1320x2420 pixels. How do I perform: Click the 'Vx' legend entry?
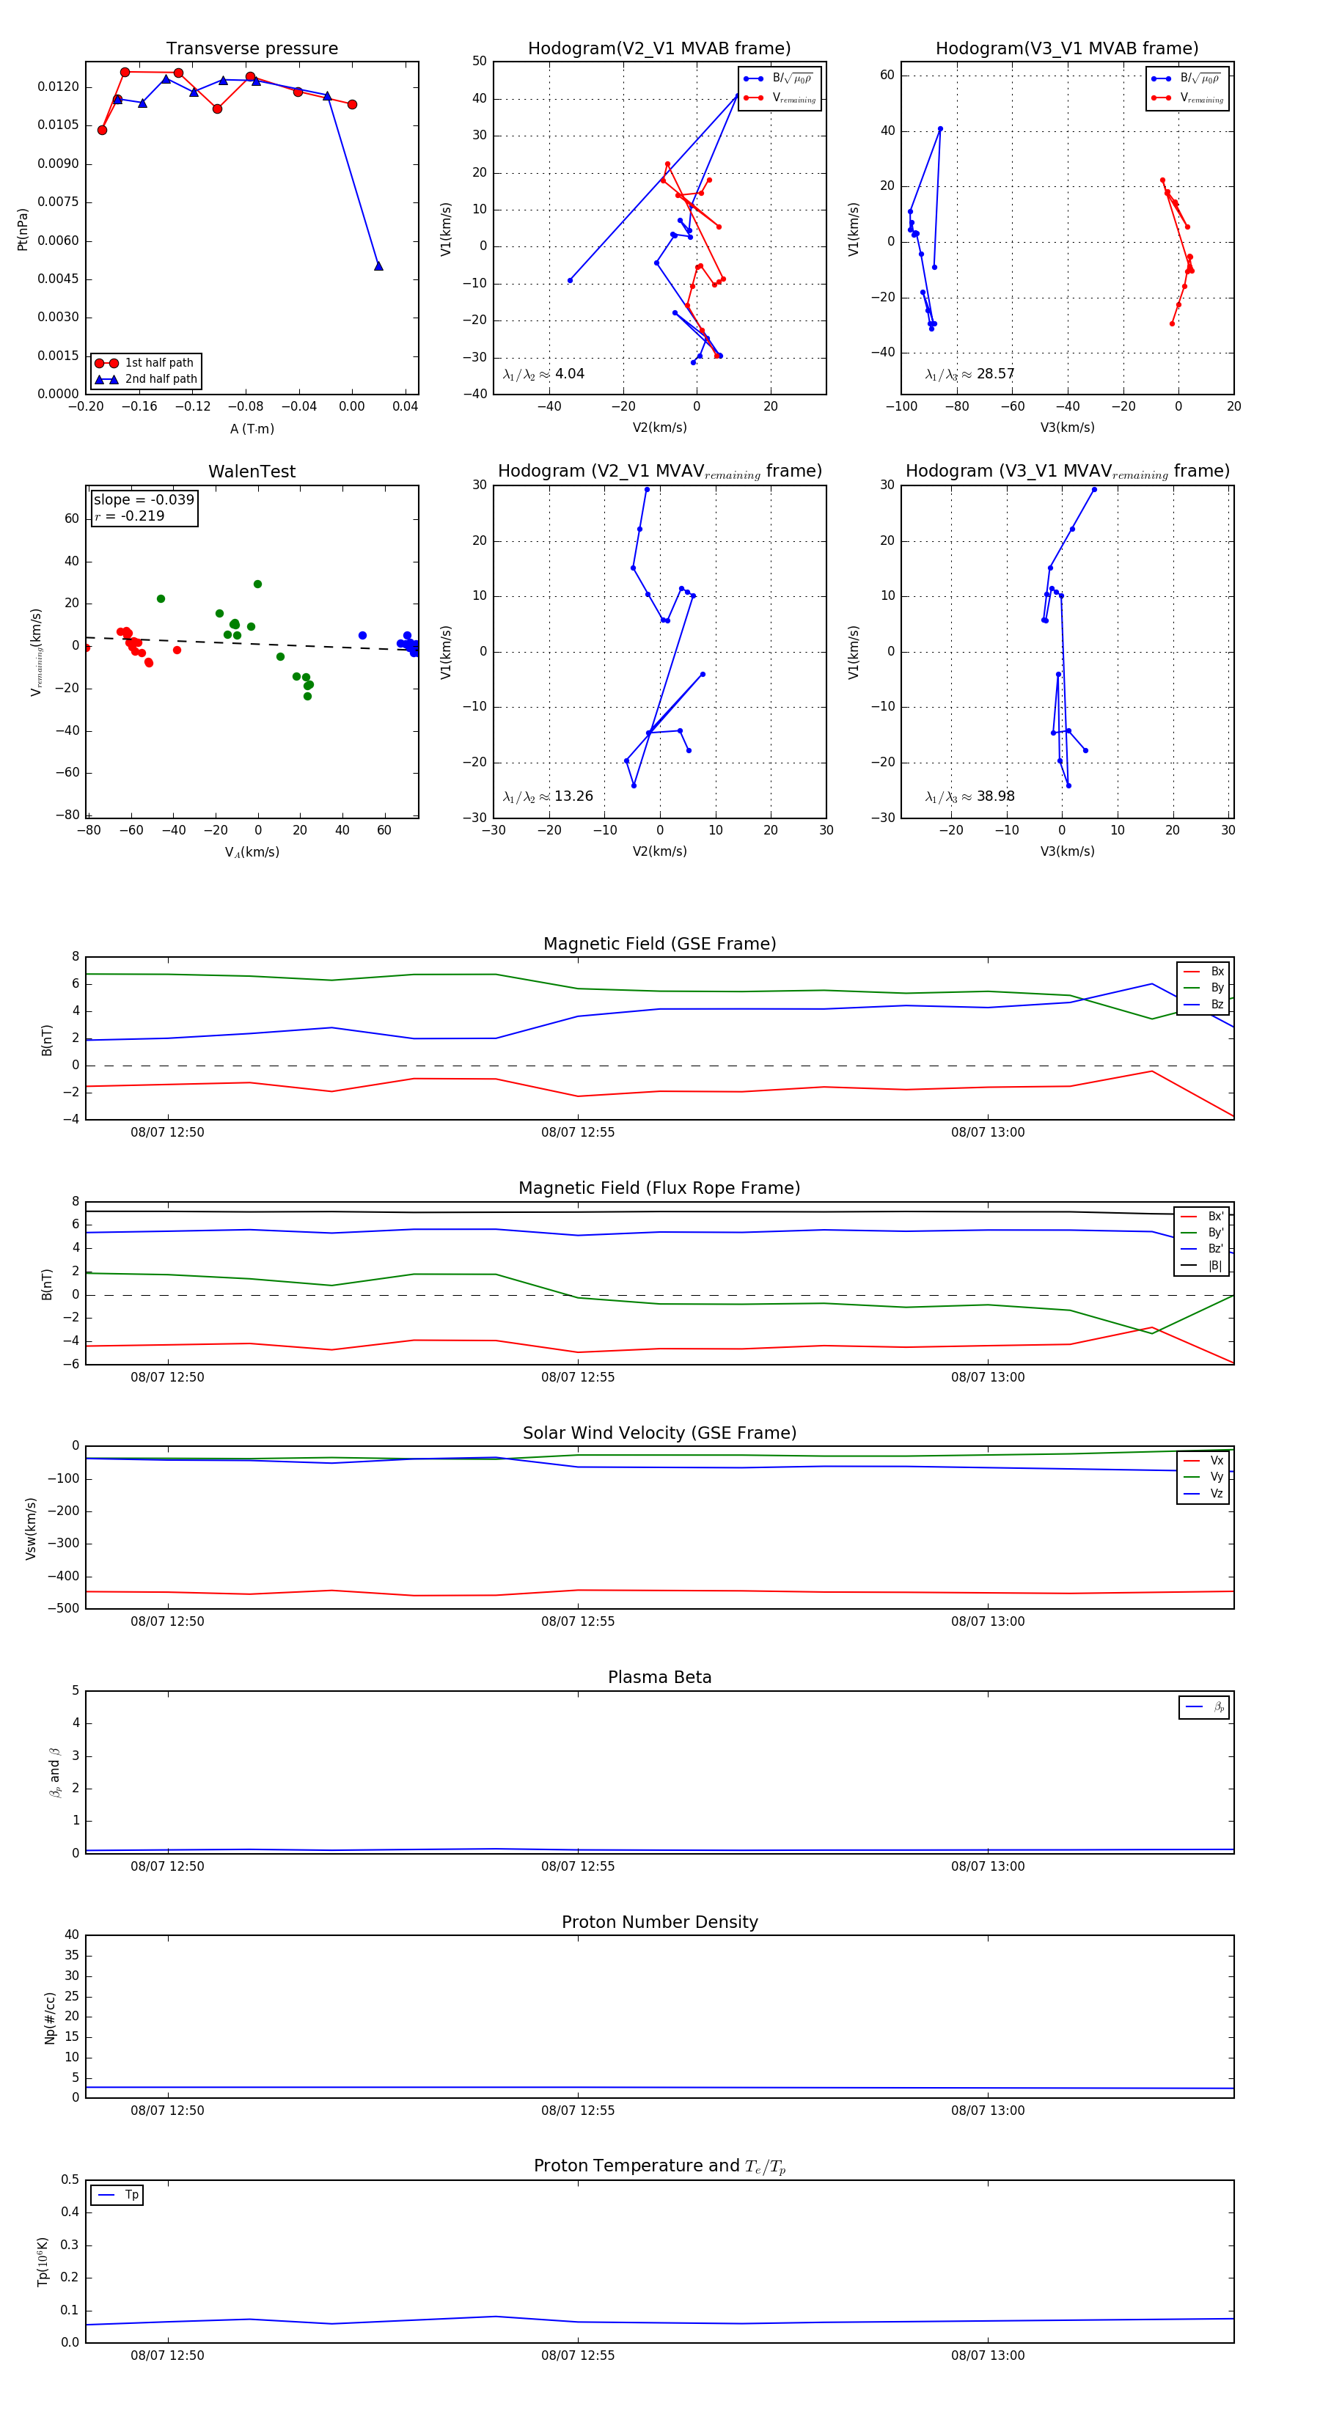1203,1461
